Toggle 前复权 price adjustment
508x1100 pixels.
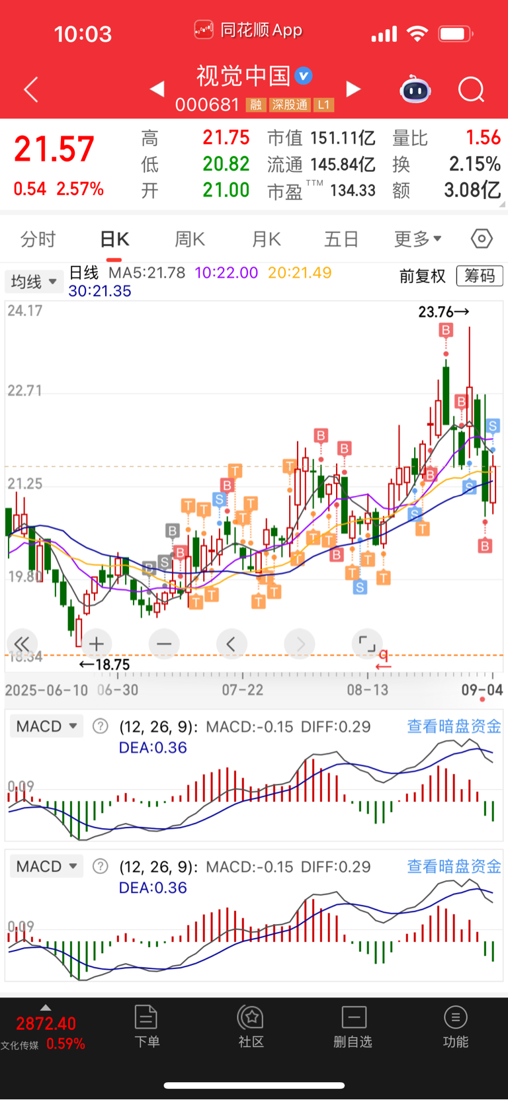pos(423,276)
